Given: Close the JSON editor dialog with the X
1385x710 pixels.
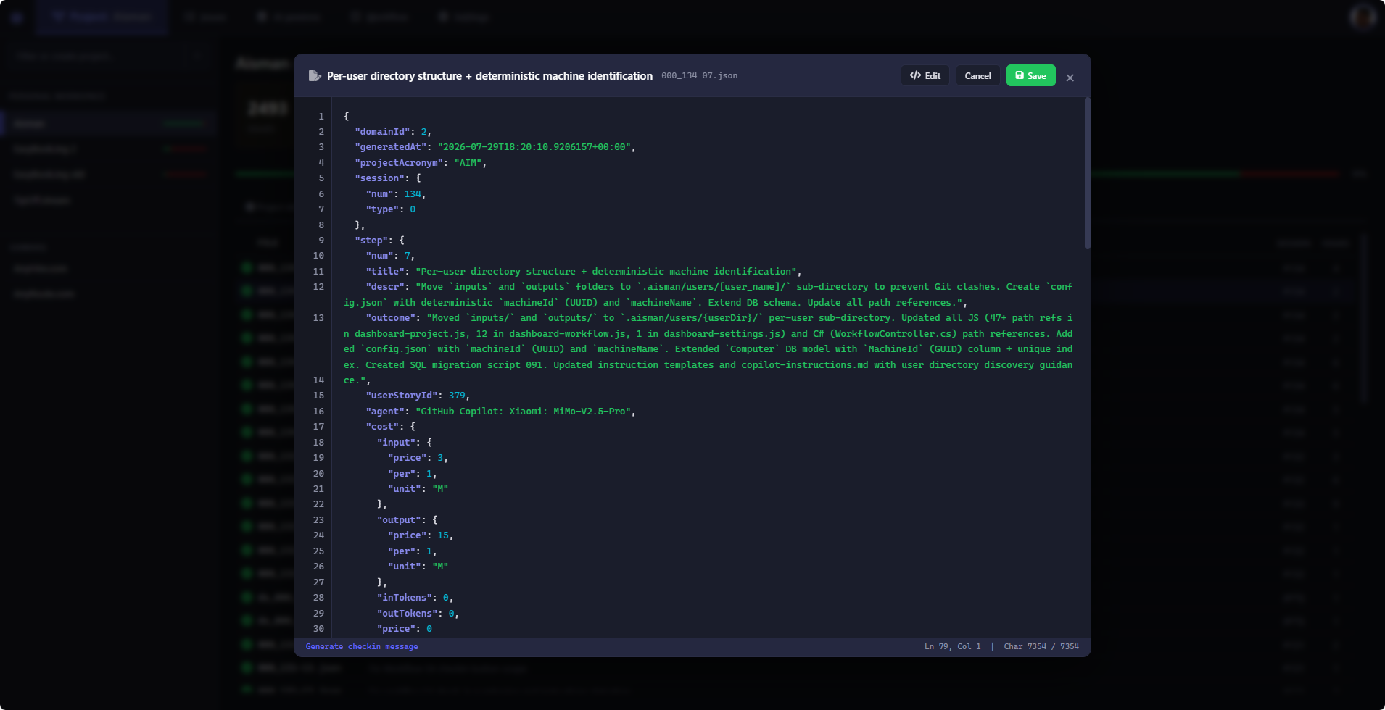Looking at the screenshot, I should pos(1070,78).
